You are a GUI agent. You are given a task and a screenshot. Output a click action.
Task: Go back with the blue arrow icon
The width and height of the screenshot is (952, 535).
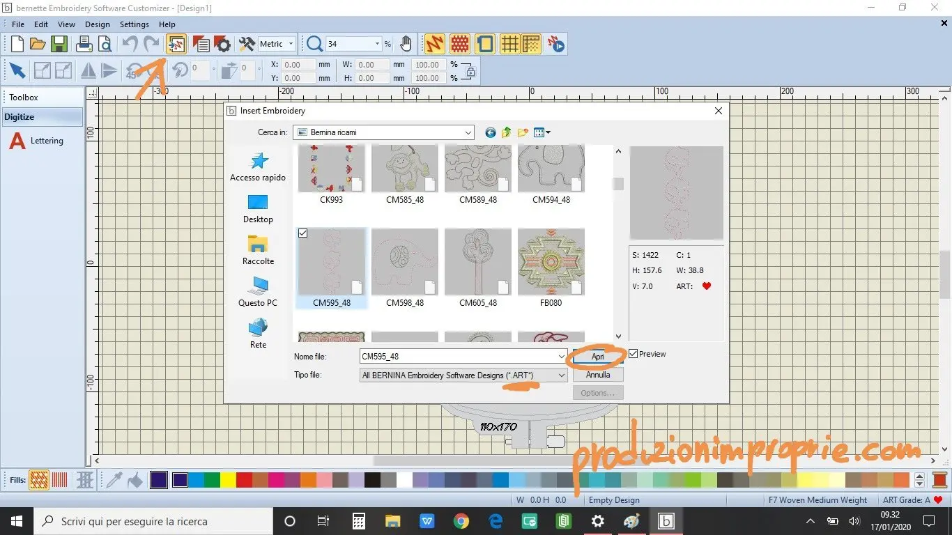click(491, 132)
